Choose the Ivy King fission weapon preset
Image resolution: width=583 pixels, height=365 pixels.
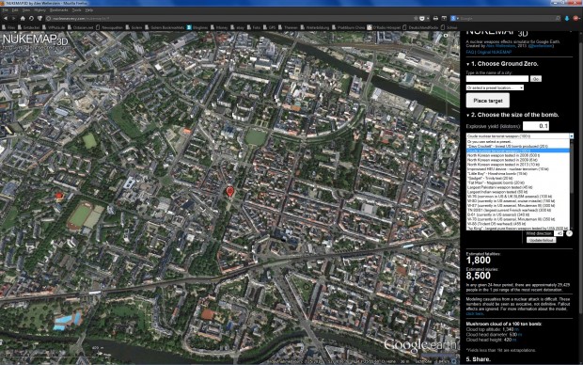(x=517, y=229)
